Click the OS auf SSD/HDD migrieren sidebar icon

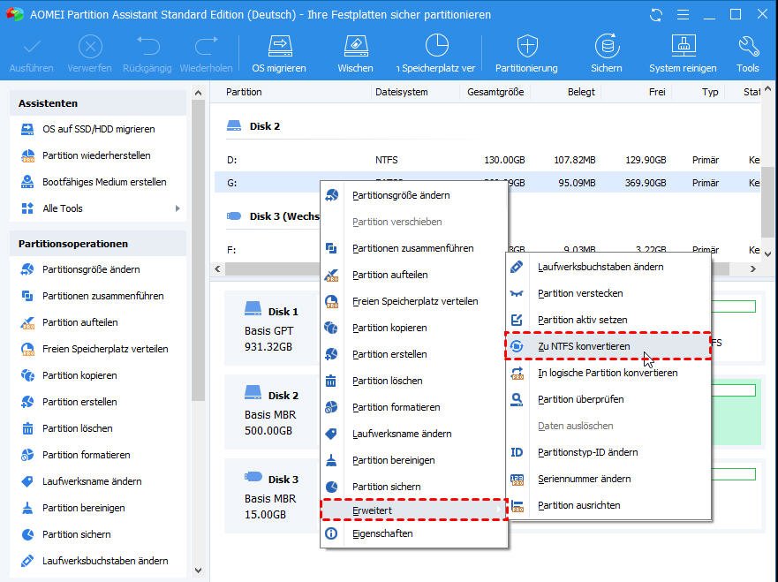[x=27, y=129]
